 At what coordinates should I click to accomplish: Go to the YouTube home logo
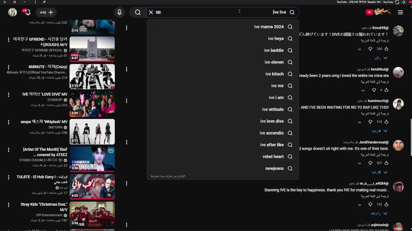(378, 12)
